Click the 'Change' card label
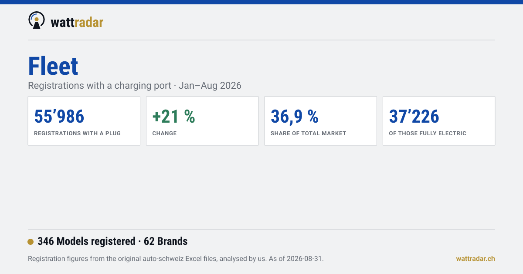523x274 pixels. click(164, 134)
